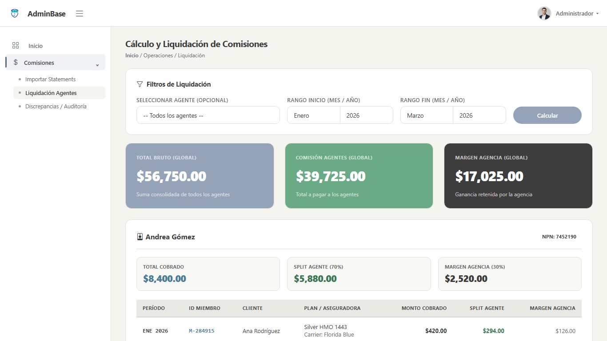Open the Seleccionar Agente dropdown
This screenshot has width=607, height=341.
click(x=208, y=115)
